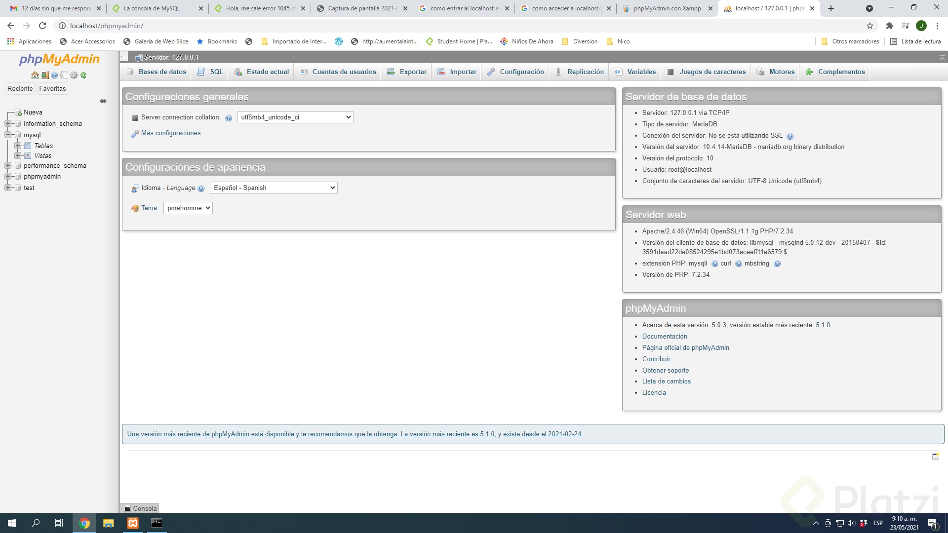
Task: Open the Tema theme dropdown
Action: (x=188, y=208)
